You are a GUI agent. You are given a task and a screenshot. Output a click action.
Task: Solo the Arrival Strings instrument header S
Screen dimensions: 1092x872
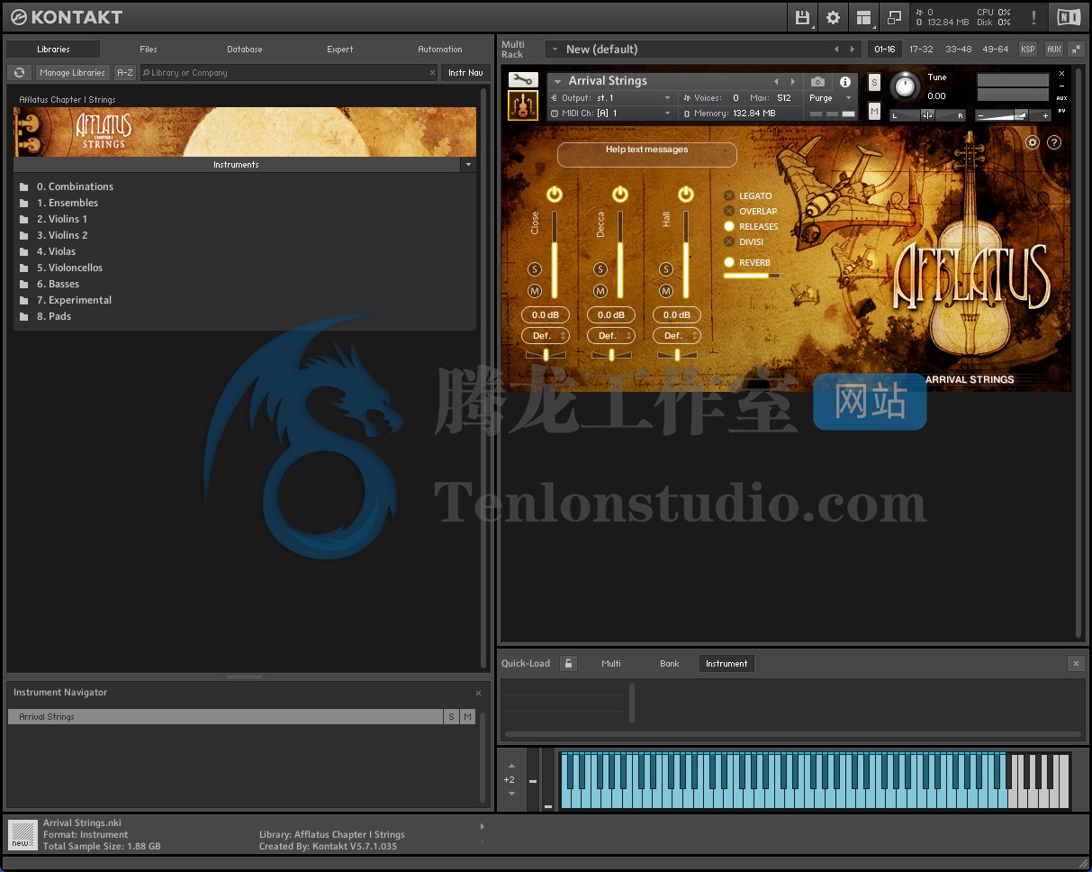tap(874, 83)
